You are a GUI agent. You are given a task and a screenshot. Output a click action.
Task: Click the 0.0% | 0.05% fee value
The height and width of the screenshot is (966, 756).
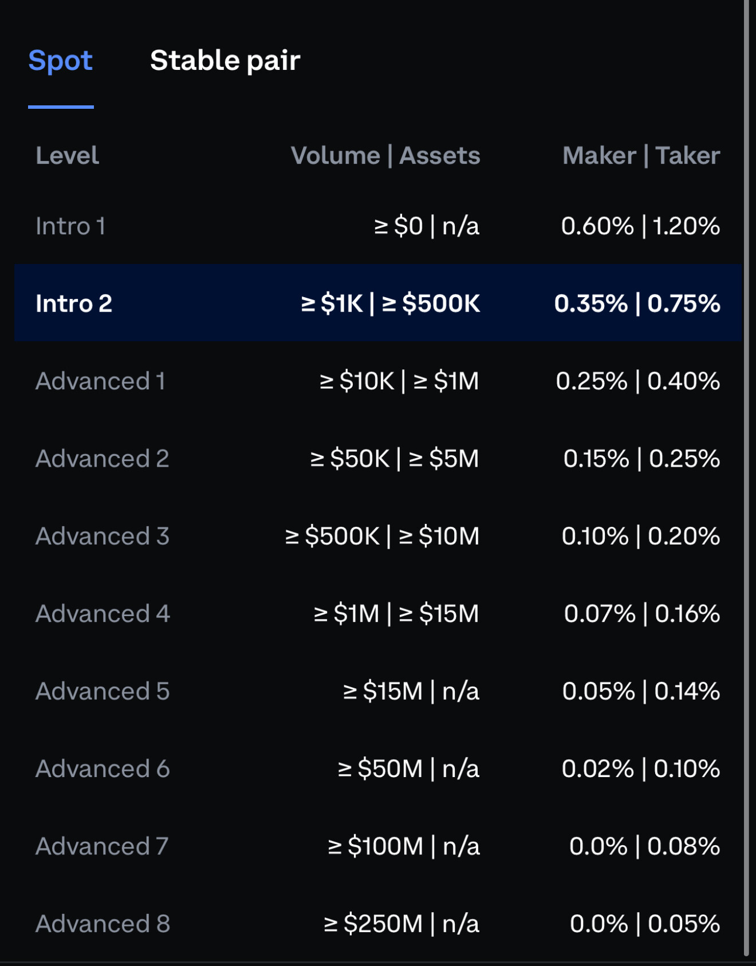[x=645, y=924]
